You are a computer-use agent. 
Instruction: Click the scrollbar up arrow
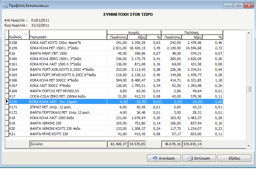[249, 33]
